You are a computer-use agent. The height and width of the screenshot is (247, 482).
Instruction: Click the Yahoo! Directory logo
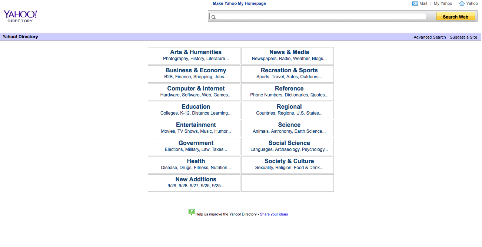(20, 16)
